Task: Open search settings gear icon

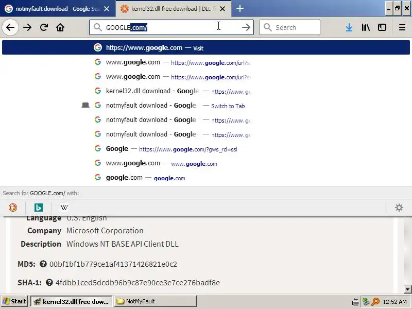Action: 399,208
